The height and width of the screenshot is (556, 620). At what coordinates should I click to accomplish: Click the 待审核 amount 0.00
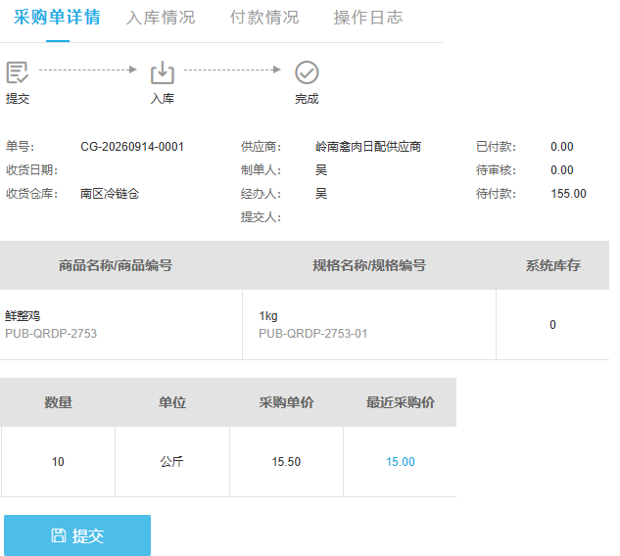coord(562,170)
